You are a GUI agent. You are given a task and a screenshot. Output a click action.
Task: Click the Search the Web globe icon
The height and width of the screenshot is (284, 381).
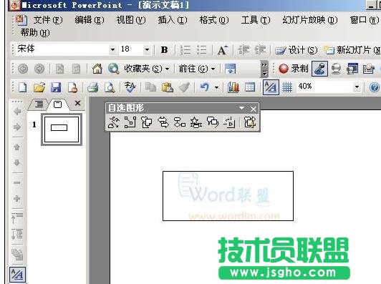tap(113, 69)
